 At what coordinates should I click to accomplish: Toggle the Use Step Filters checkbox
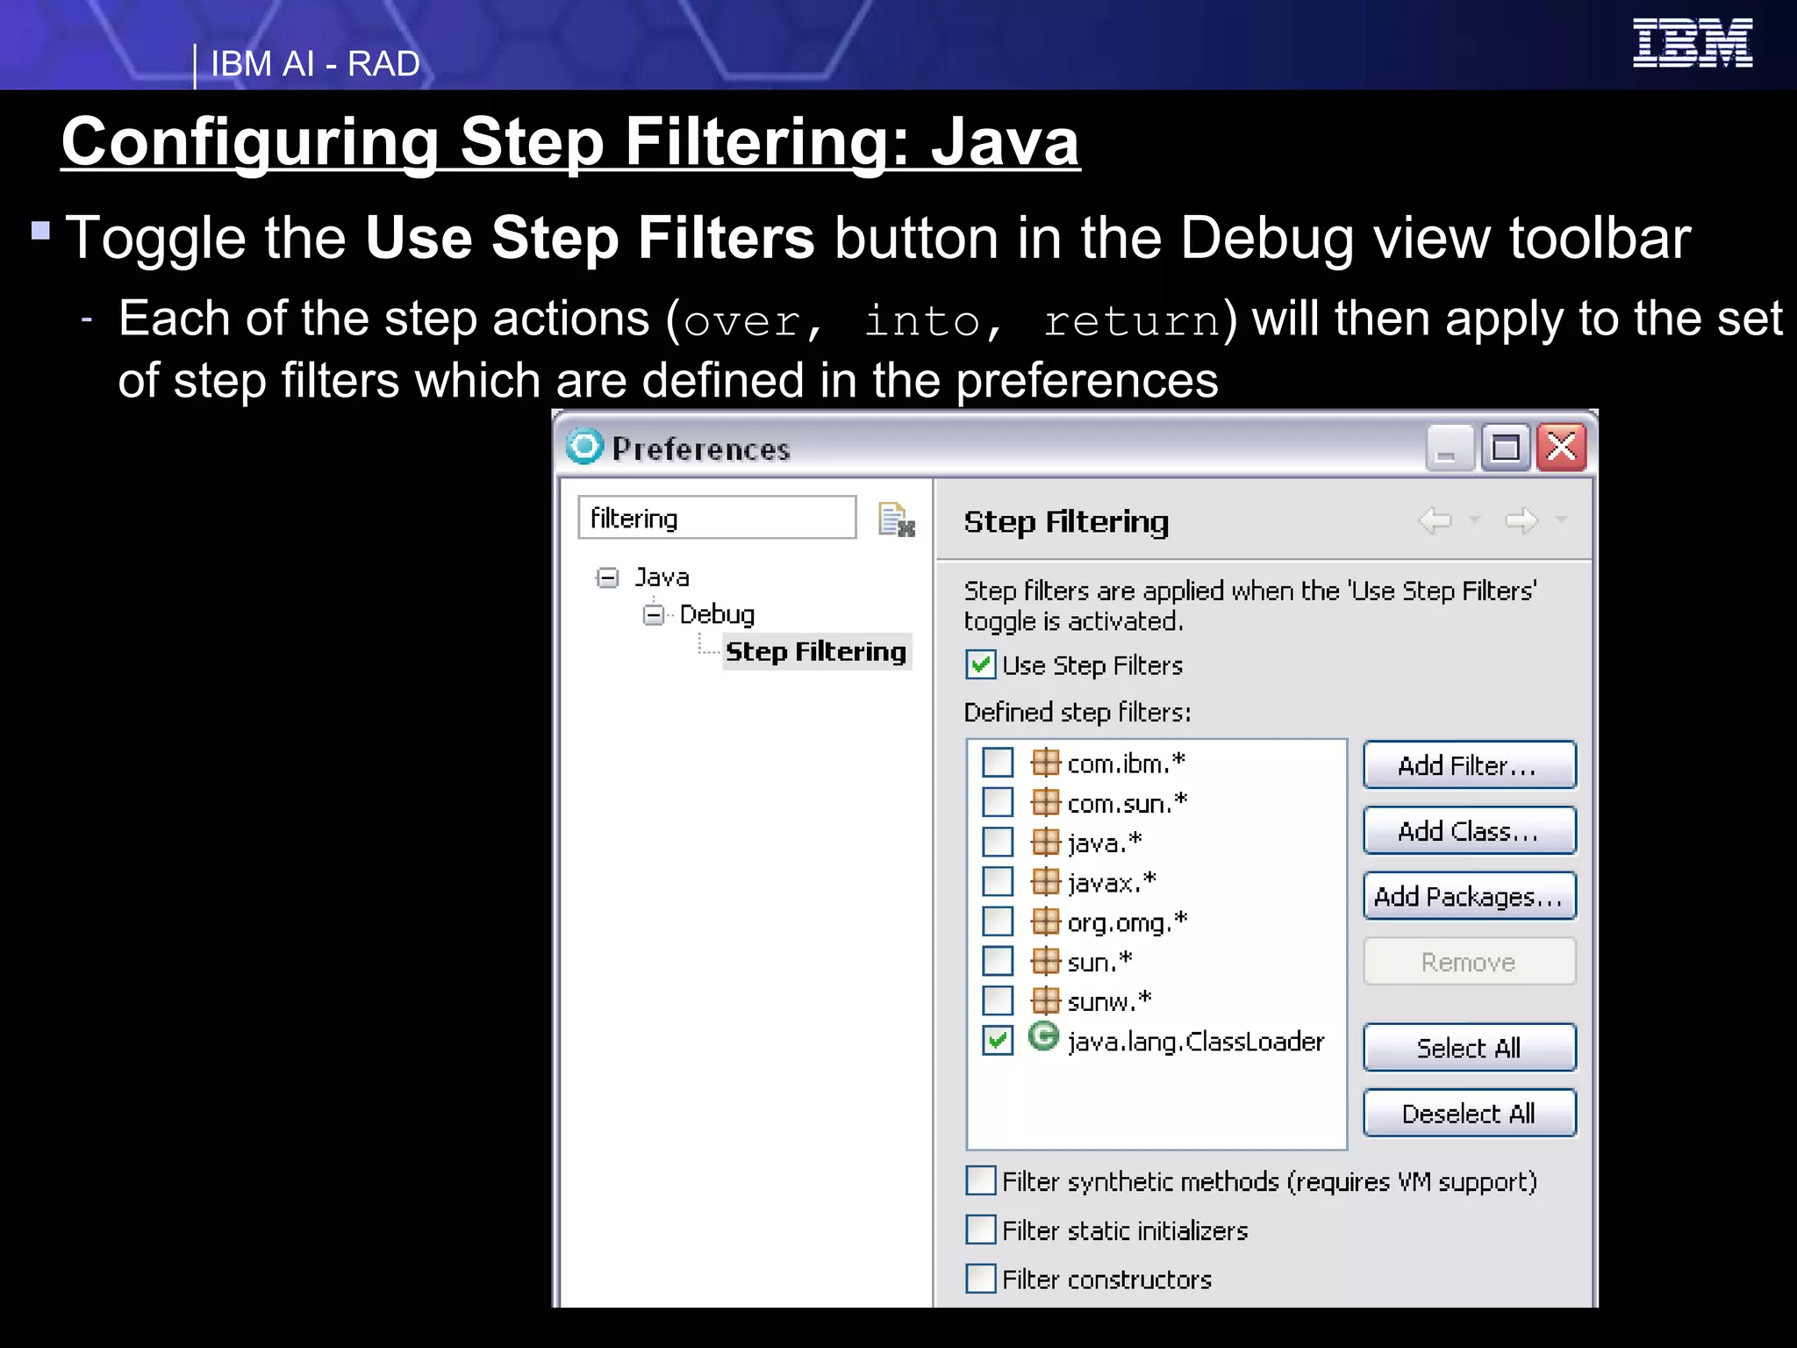(x=980, y=664)
